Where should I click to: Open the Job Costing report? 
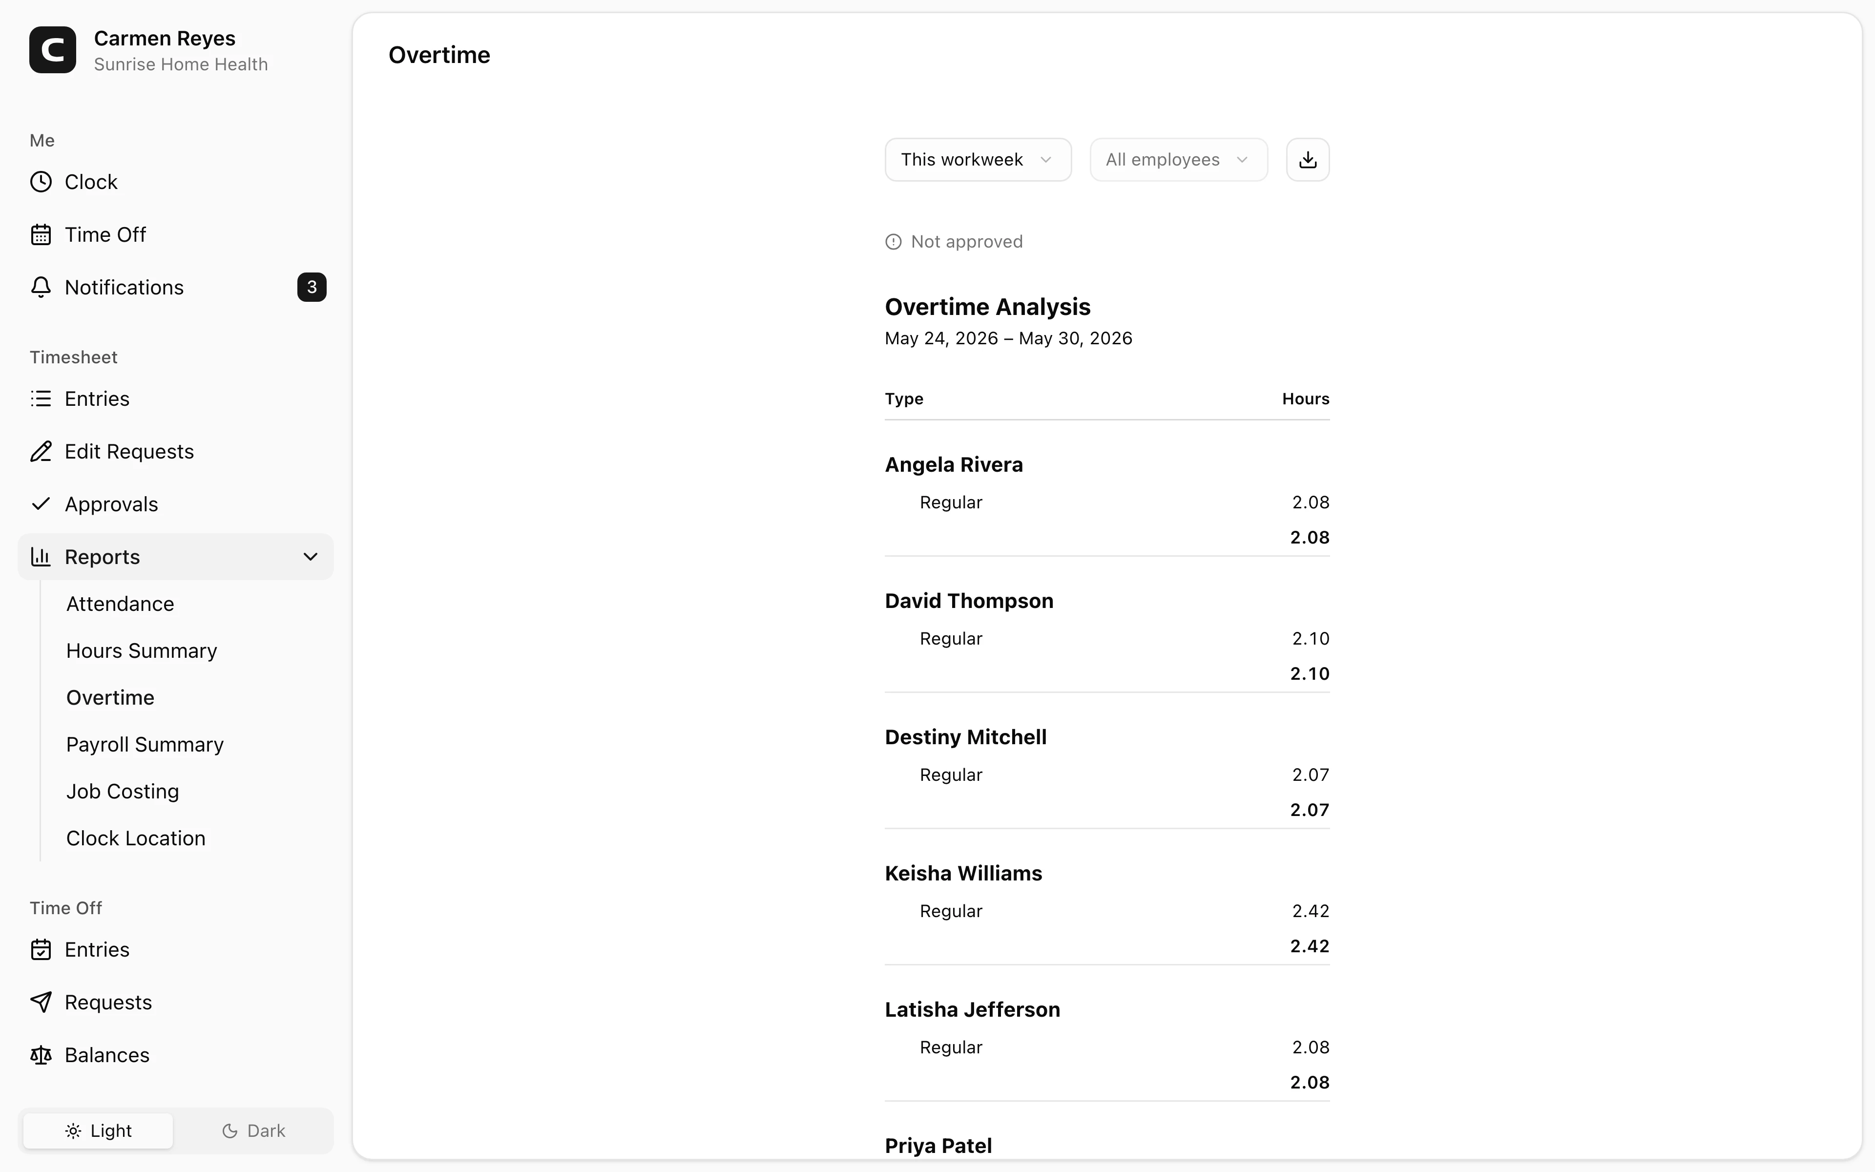click(123, 792)
